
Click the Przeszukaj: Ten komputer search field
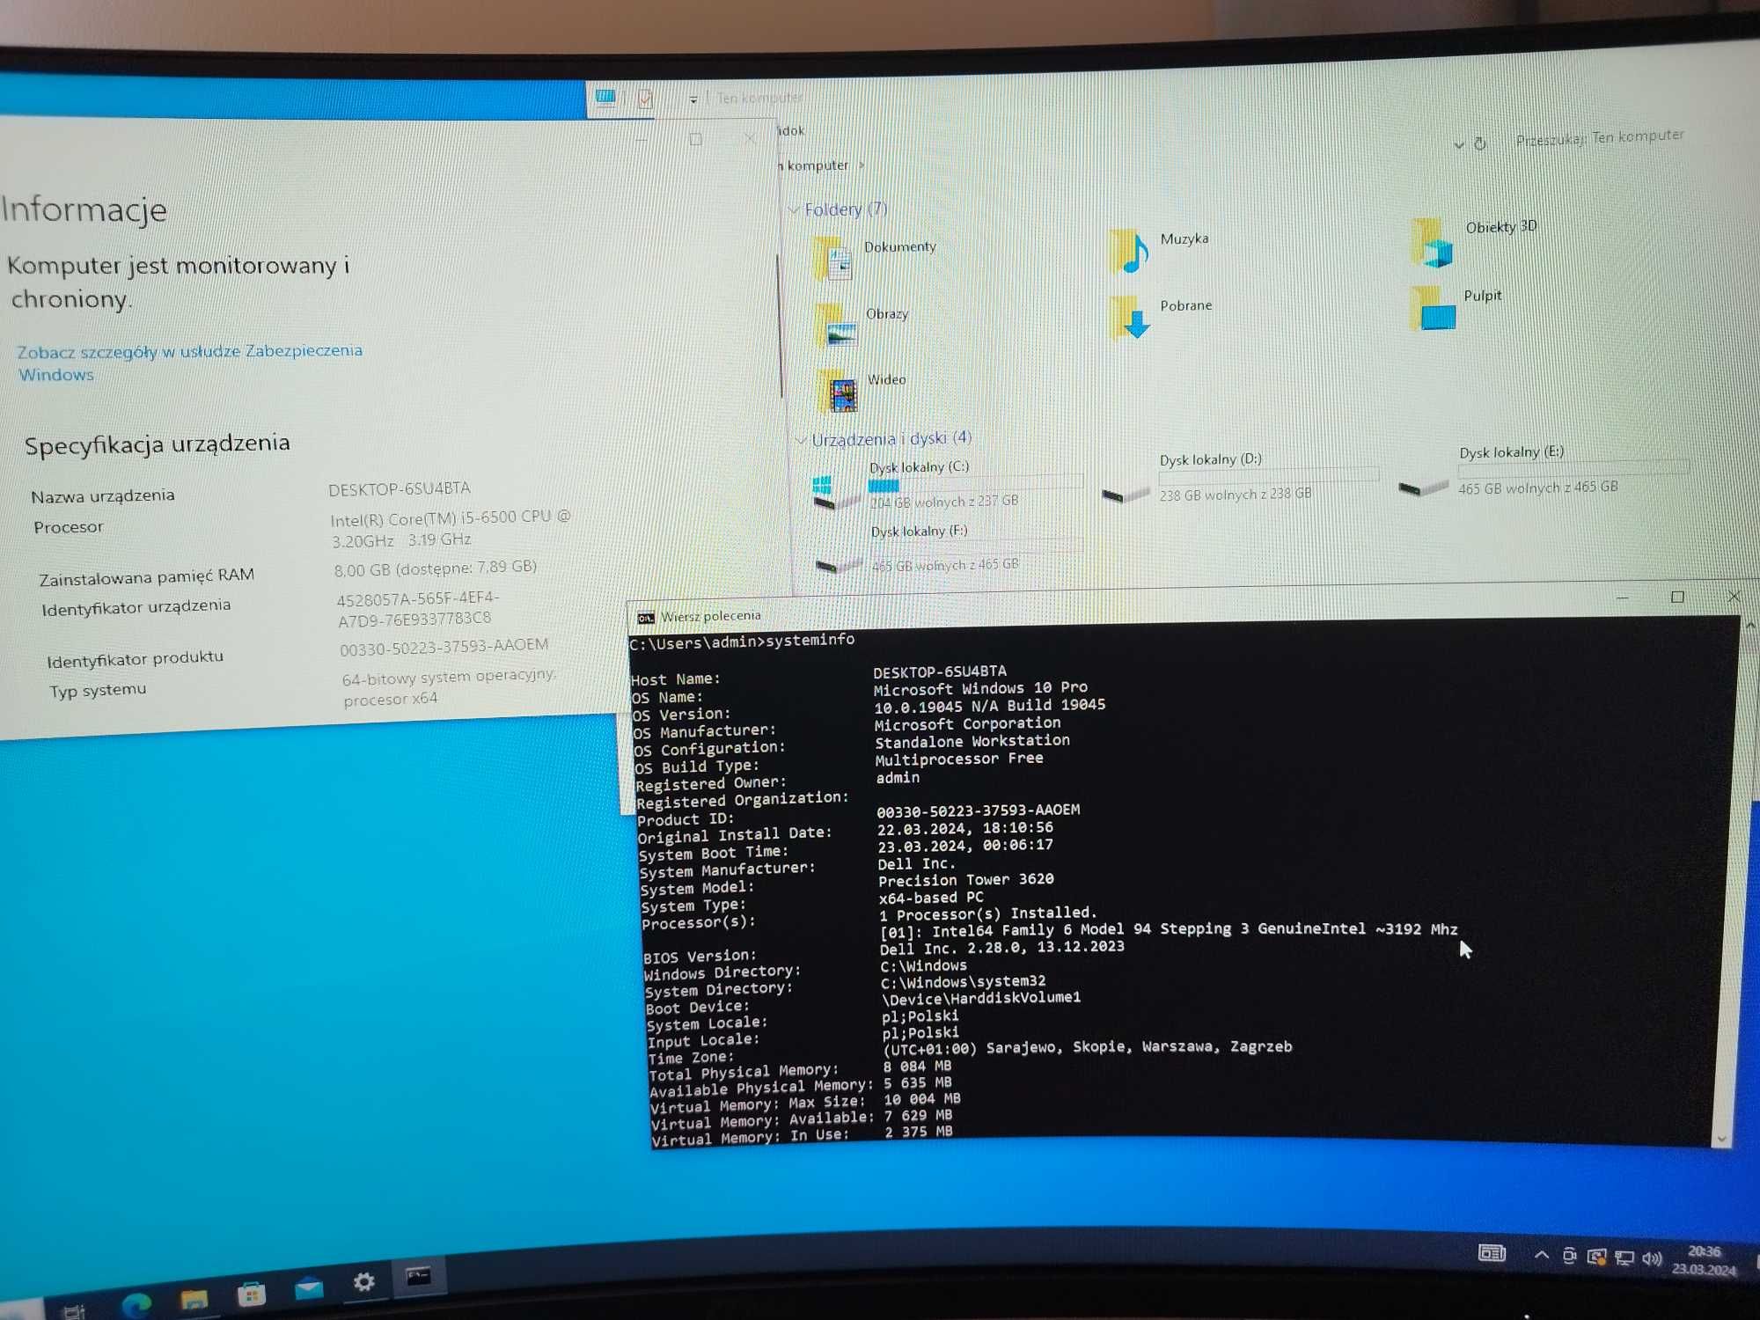(1599, 137)
